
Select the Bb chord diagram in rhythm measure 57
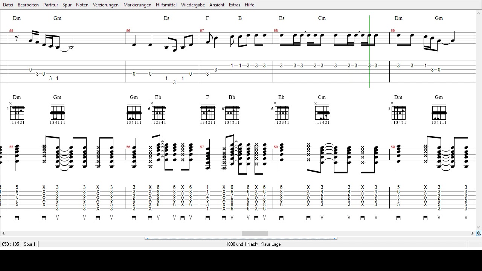(231, 114)
